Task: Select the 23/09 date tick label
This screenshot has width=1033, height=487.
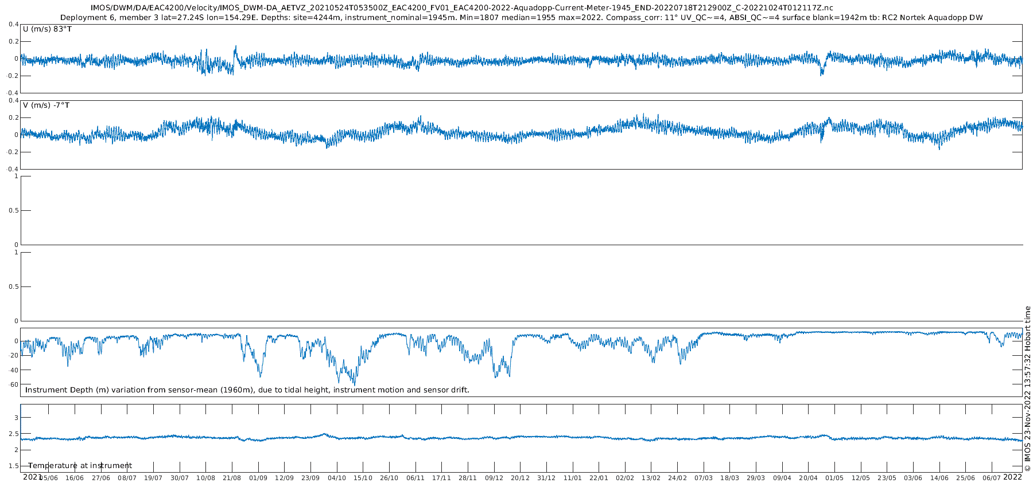Action: click(310, 478)
